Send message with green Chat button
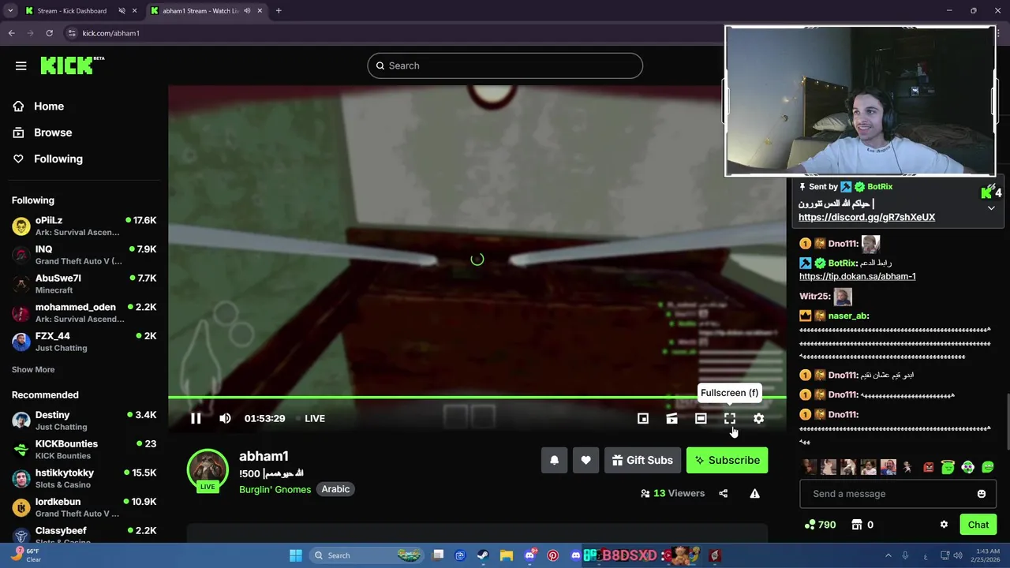Image resolution: width=1010 pixels, height=568 pixels. 978,525
